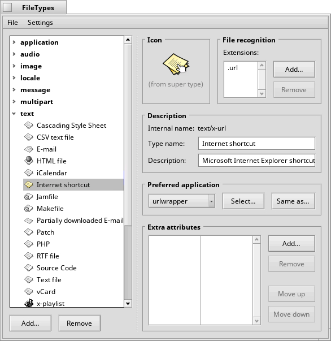Open the Settings menu
This screenshot has width=331, height=341.
pyautogui.click(x=40, y=23)
